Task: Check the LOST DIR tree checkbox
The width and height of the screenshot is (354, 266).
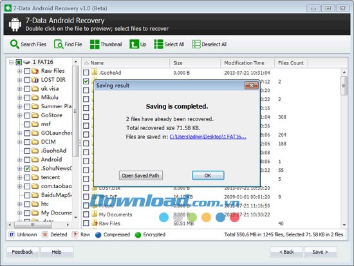Action: (27, 80)
